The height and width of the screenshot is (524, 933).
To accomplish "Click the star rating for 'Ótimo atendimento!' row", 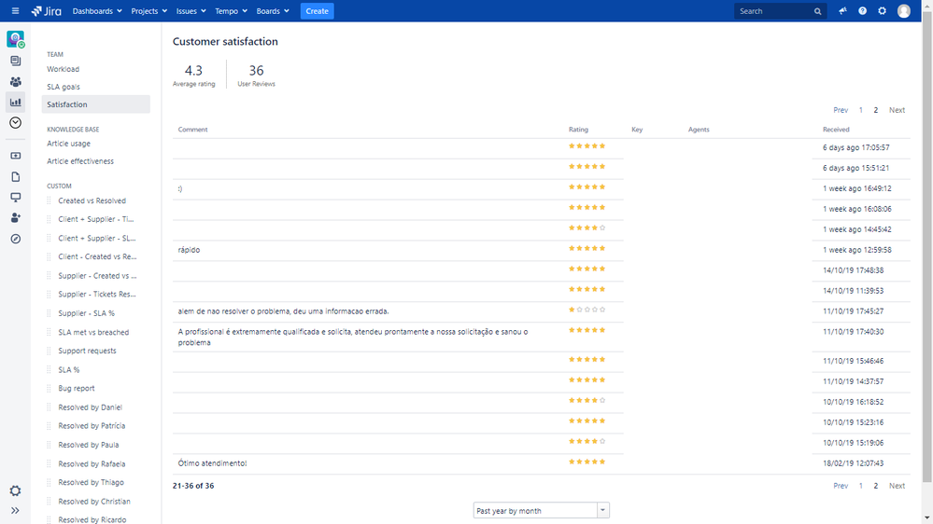I will tap(587, 462).
